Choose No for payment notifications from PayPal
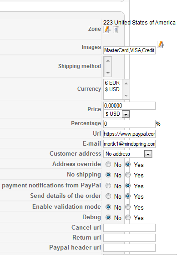This screenshot has height=255, width=177. pos(108,186)
